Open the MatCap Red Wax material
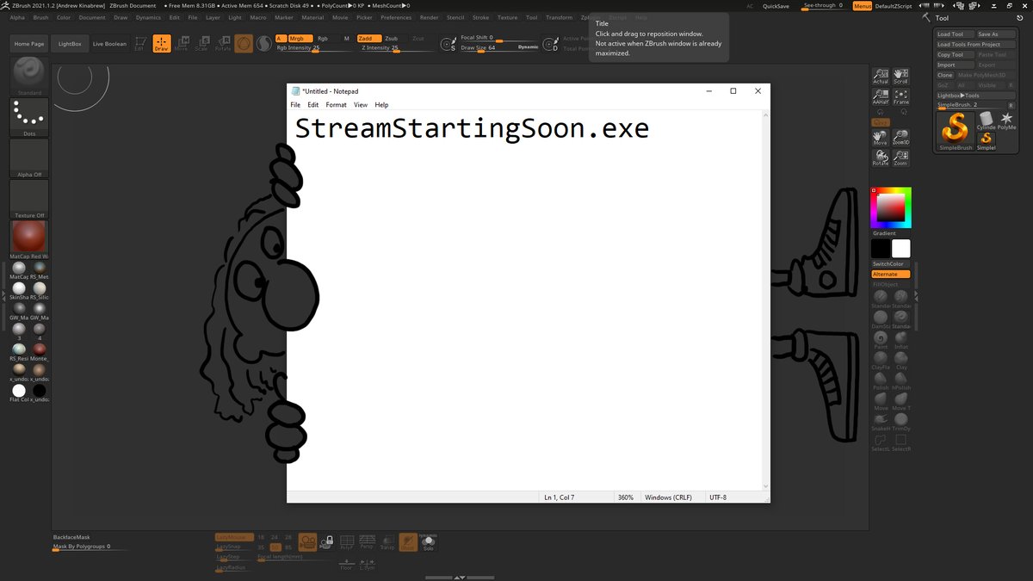1033x581 pixels. [29, 239]
